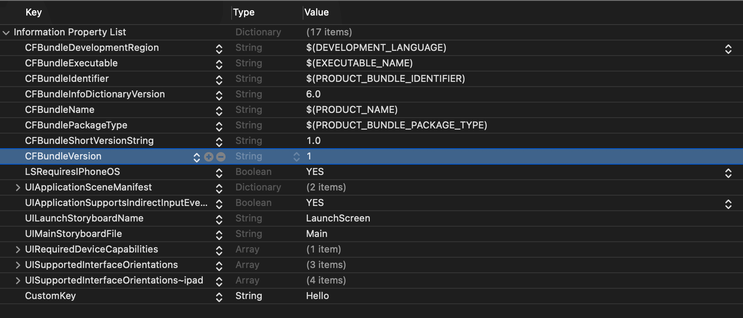Click the Value column header

point(316,12)
